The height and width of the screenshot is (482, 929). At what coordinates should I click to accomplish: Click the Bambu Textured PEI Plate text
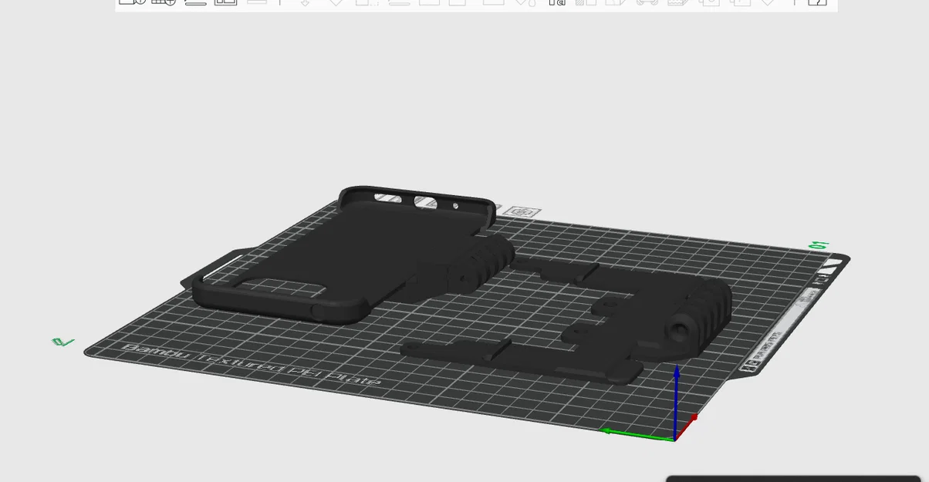tap(251, 366)
